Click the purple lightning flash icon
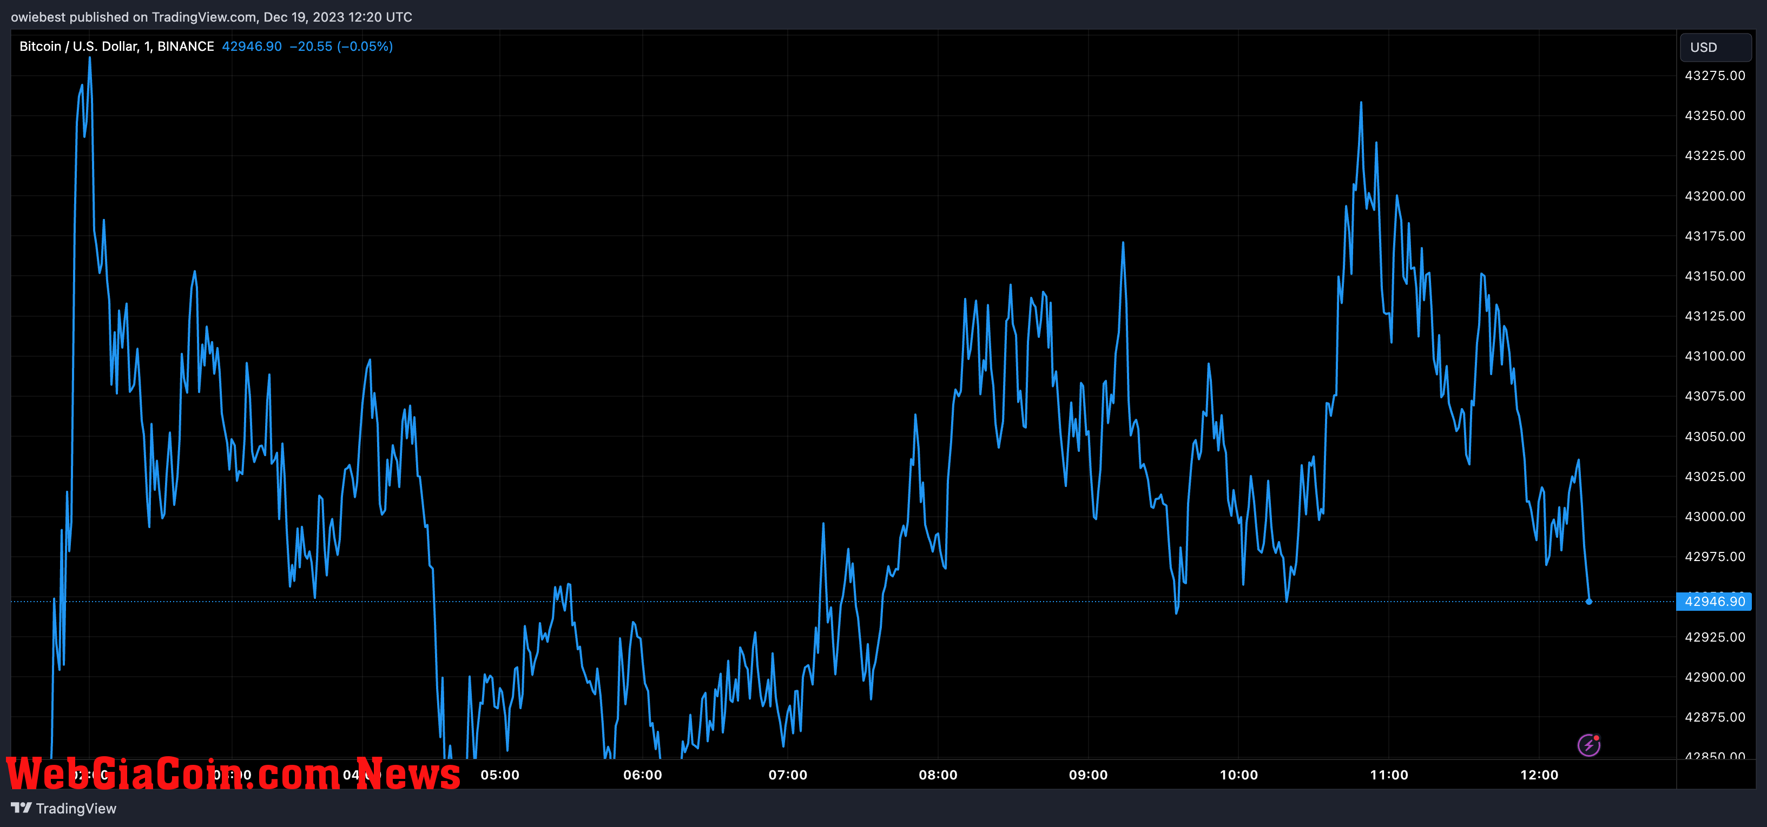The height and width of the screenshot is (827, 1767). click(x=1588, y=745)
